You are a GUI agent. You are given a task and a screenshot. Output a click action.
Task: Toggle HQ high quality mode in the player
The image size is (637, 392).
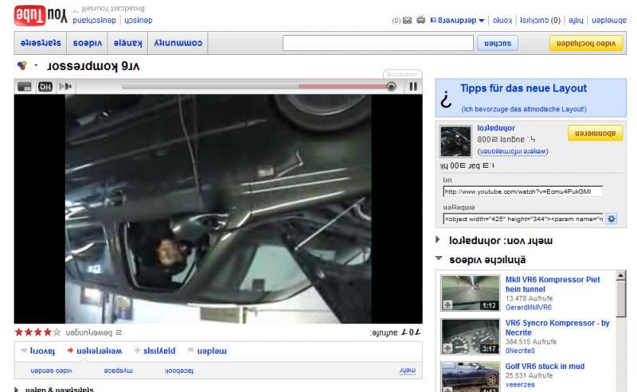45,87
